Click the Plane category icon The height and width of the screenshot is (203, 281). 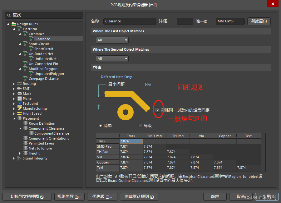(20, 99)
